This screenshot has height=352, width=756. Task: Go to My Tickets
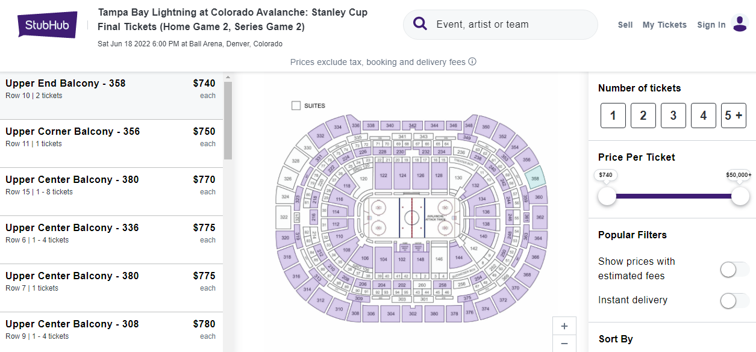click(664, 25)
